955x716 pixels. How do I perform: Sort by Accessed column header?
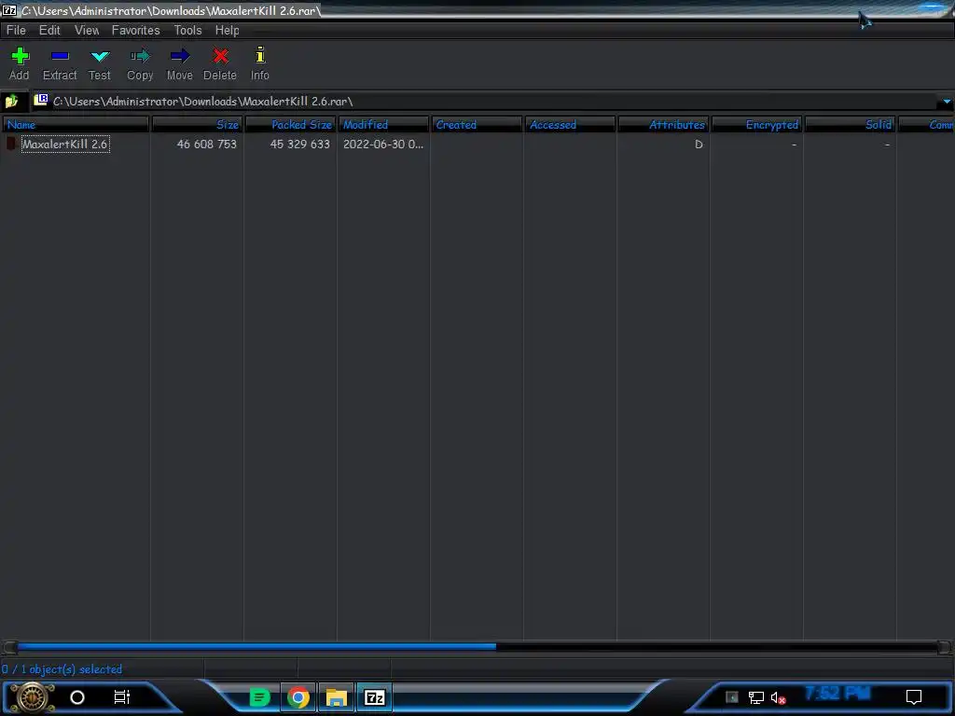(x=570, y=124)
